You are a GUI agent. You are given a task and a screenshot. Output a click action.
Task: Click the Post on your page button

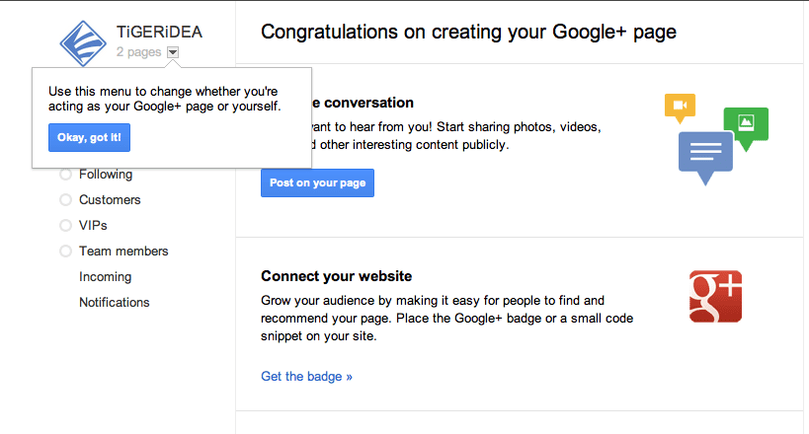[317, 183]
